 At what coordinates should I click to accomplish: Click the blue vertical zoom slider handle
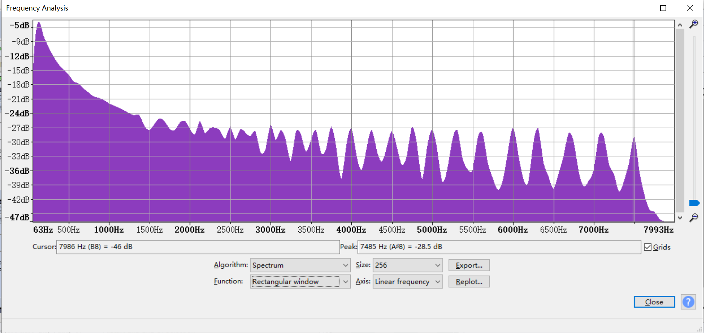point(694,203)
